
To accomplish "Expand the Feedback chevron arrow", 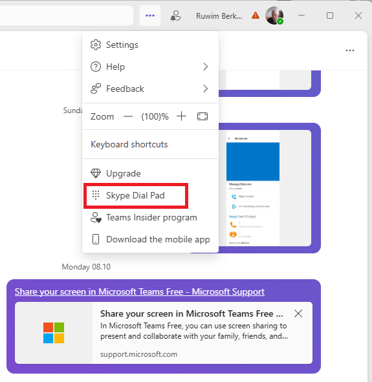I will 205,89.
